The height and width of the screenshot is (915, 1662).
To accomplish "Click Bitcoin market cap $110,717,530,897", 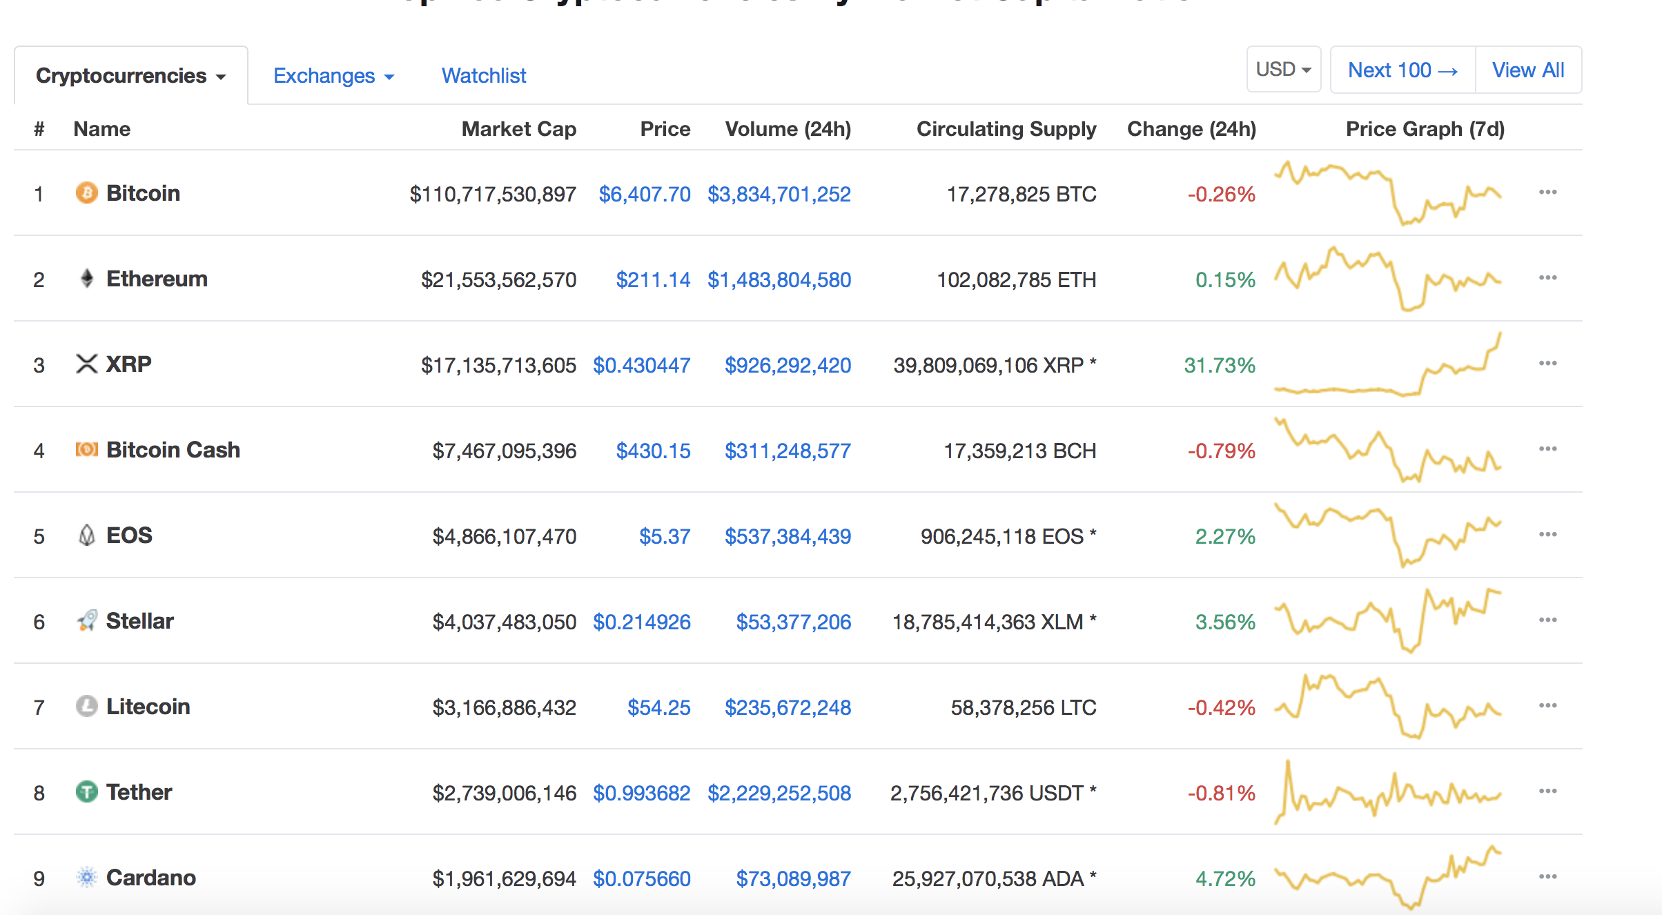I will tap(493, 194).
